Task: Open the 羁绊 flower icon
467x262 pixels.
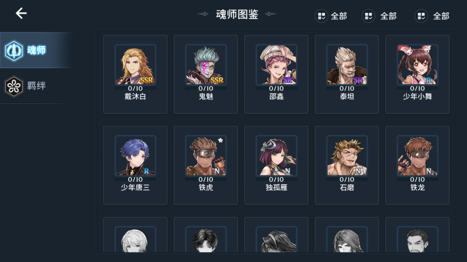Action: click(x=14, y=86)
